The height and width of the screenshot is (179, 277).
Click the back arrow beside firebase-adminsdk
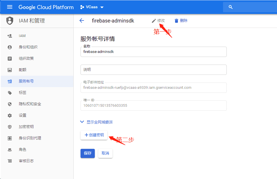click(x=82, y=20)
